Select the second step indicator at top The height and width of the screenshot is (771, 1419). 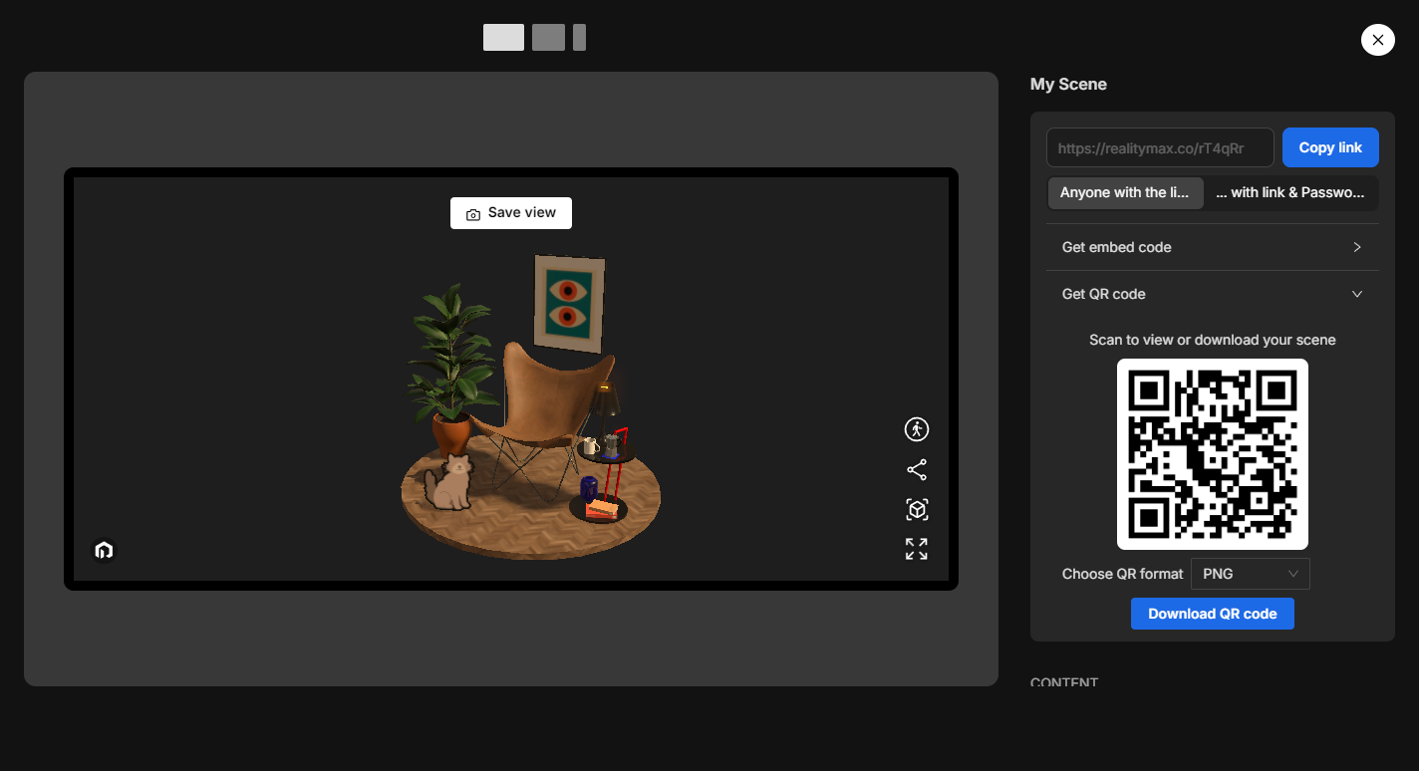549,37
